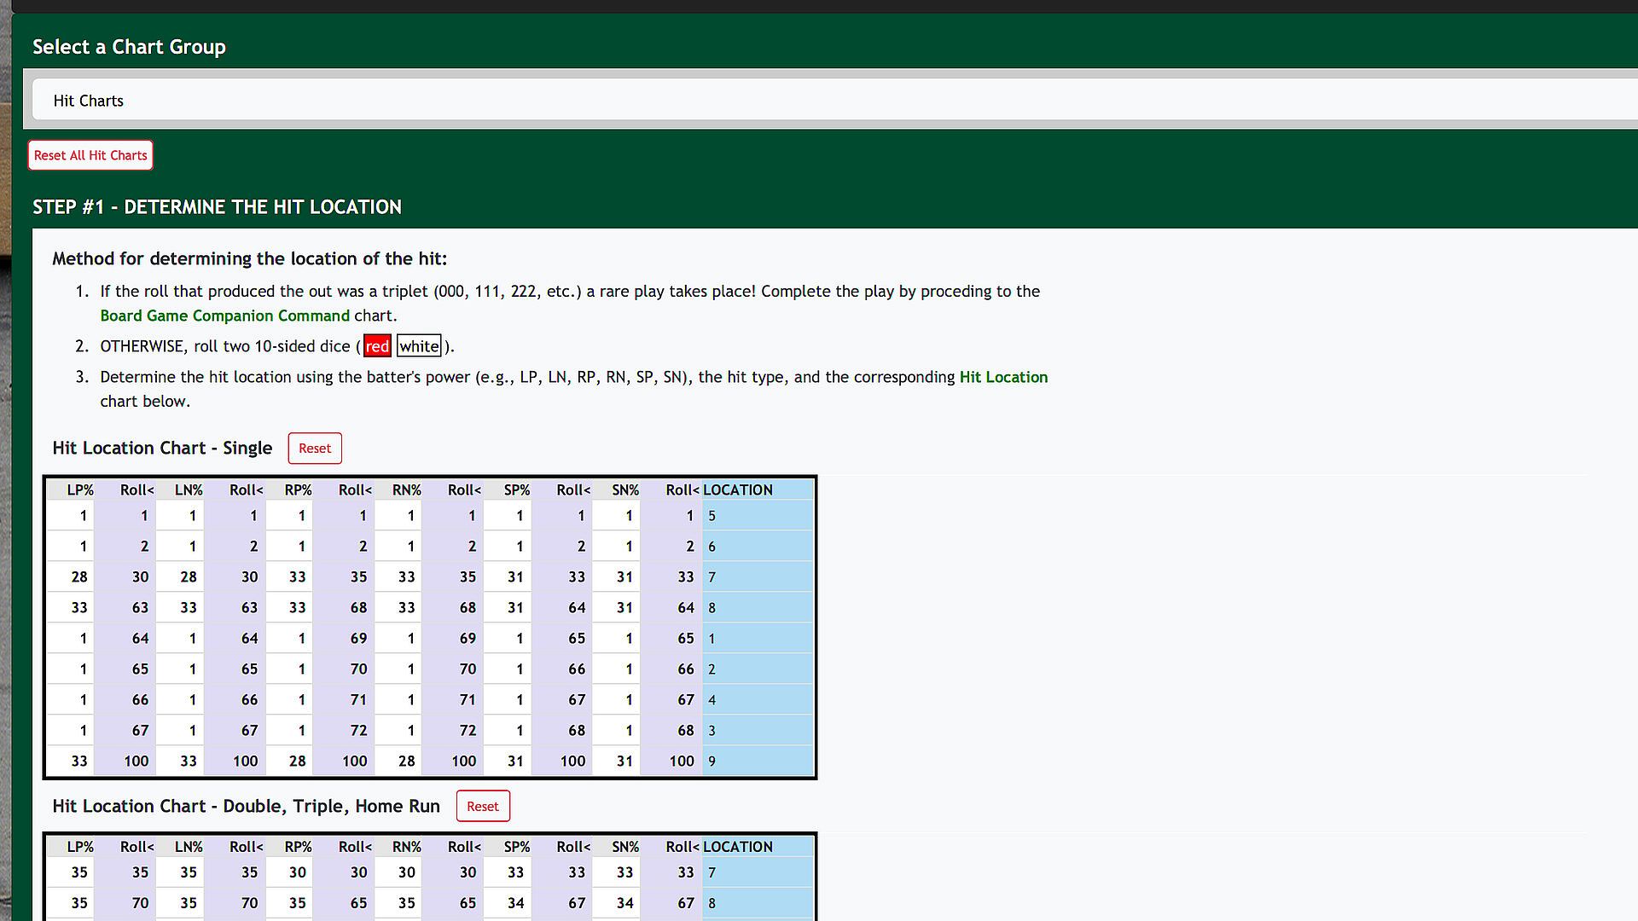Reset the Single hit location chart
Screen dimensions: 1638x921
[315, 449]
